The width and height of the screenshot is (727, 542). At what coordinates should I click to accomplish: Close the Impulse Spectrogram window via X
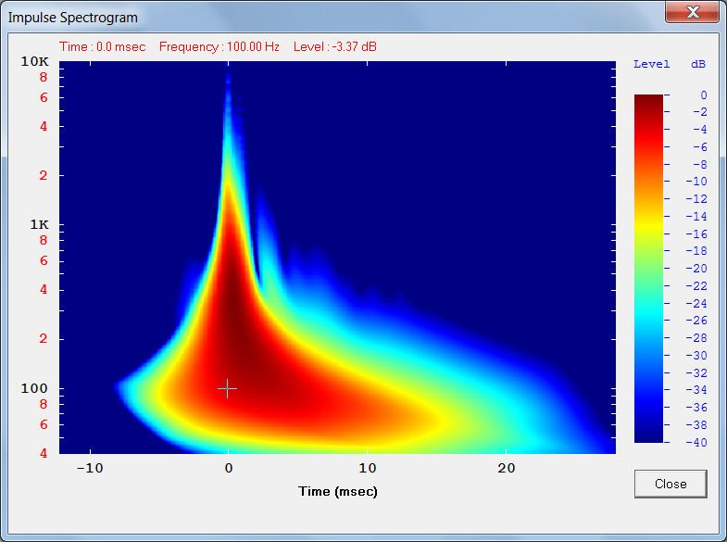[692, 12]
